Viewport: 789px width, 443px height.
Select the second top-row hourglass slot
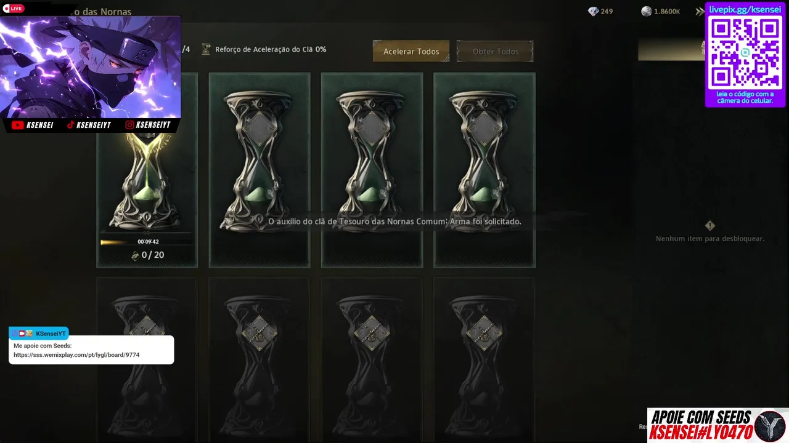click(x=260, y=170)
